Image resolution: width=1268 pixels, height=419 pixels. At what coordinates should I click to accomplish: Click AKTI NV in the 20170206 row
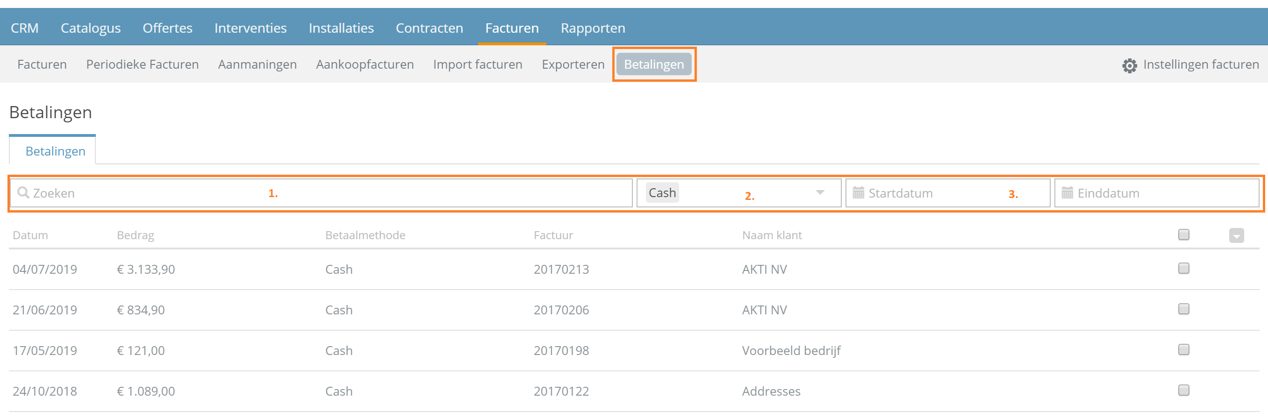765,310
